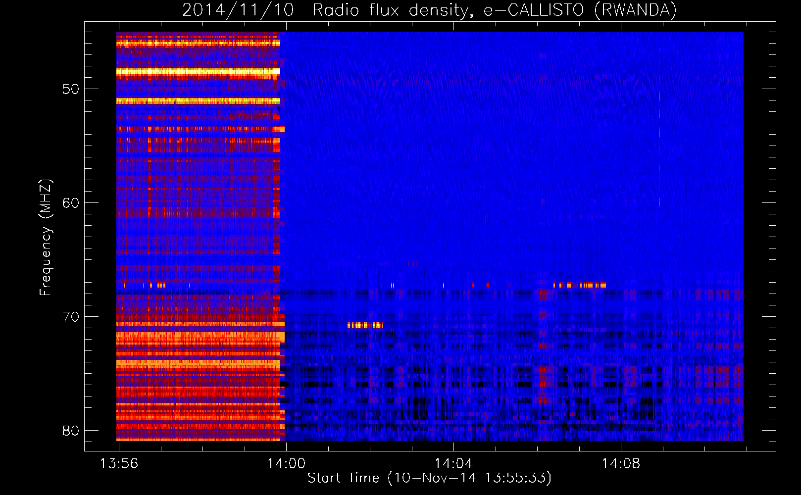Click the 50 MHz frequency tick label
801x495 pixels.
point(71,89)
